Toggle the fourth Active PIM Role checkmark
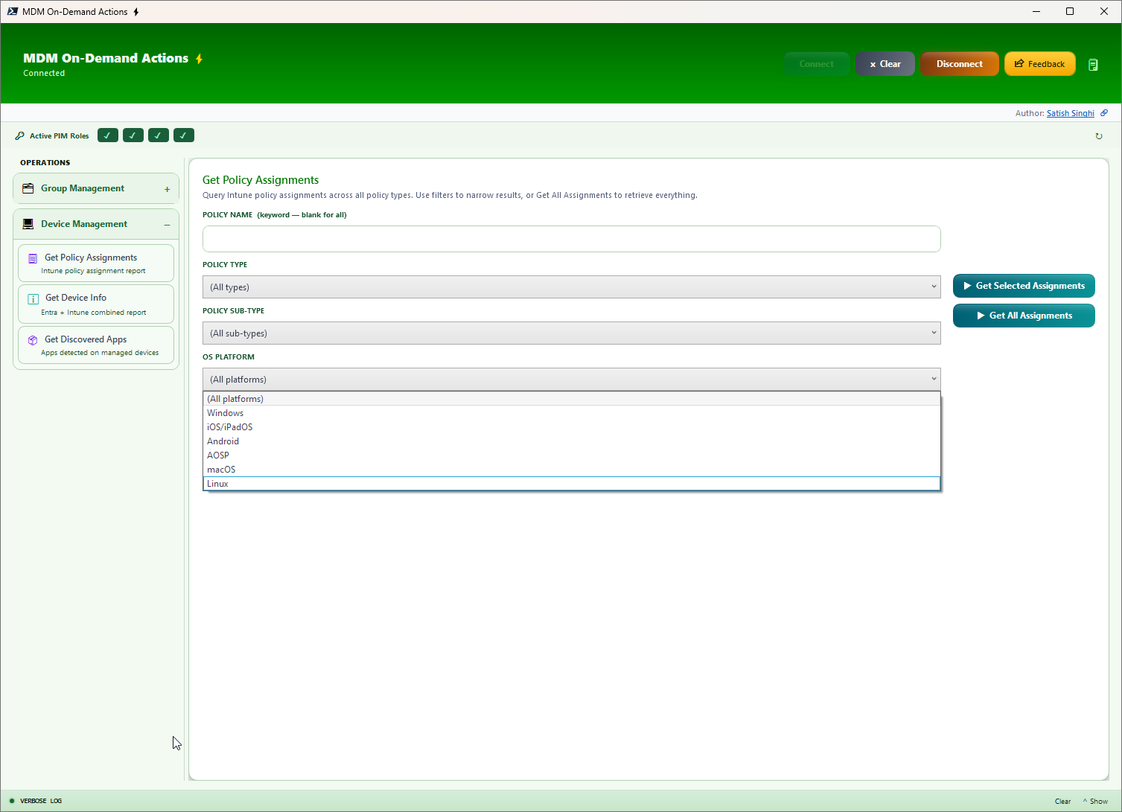1122x812 pixels. click(183, 135)
